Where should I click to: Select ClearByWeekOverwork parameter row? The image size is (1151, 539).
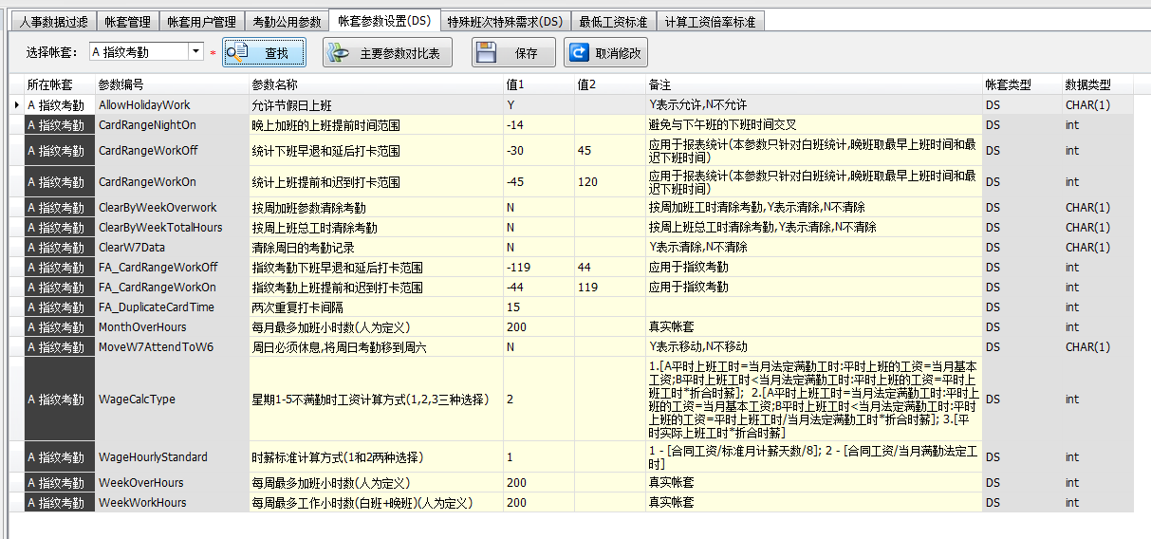point(172,207)
